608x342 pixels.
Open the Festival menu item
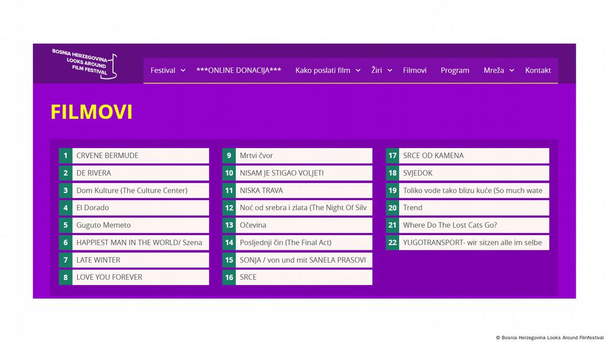pyautogui.click(x=163, y=70)
